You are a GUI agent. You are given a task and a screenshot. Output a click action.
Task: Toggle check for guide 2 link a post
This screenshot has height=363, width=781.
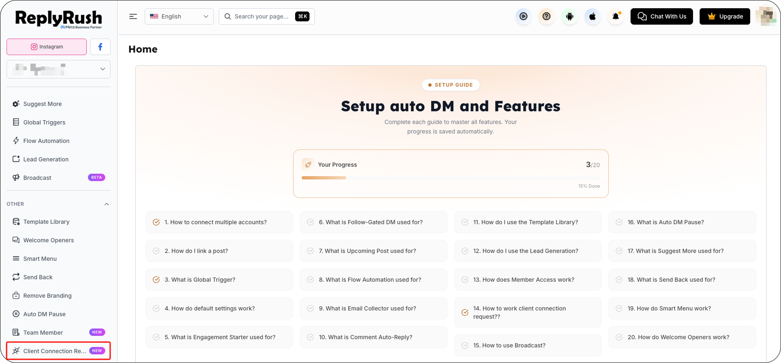click(x=156, y=251)
